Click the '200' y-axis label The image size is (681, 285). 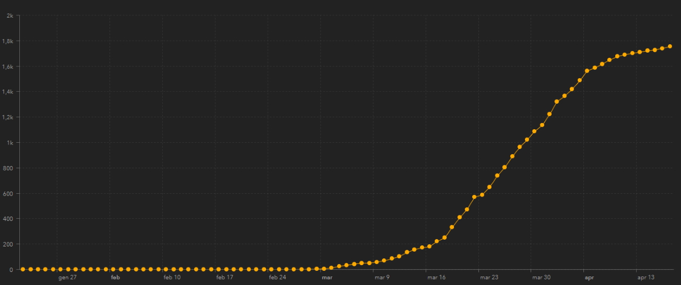[9, 244]
